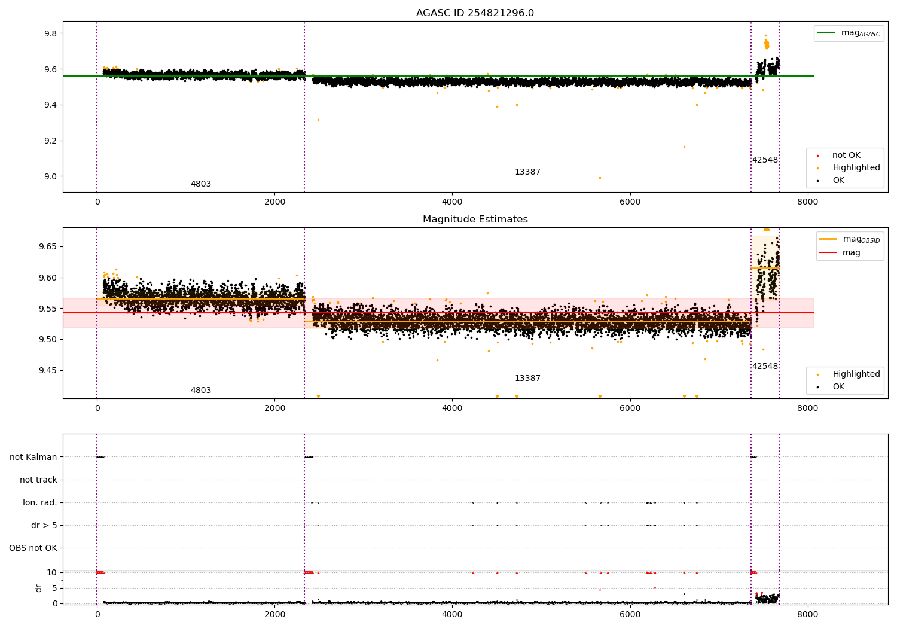The image size is (897, 628).
Task: Click "not OK" legend label in top plot
Action: tap(846, 156)
